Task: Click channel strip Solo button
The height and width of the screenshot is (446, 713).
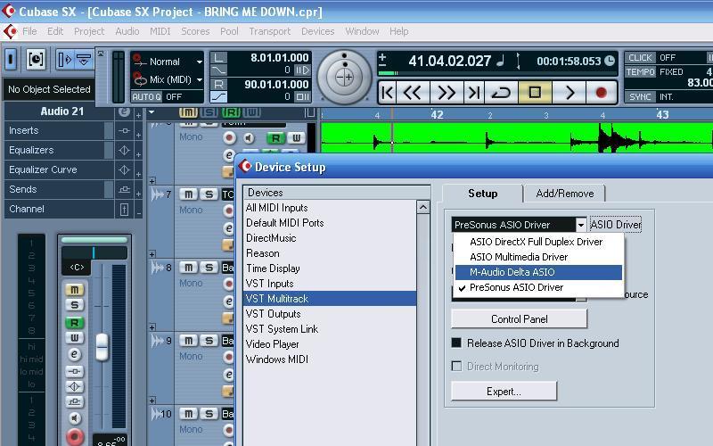Action: [x=75, y=305]
